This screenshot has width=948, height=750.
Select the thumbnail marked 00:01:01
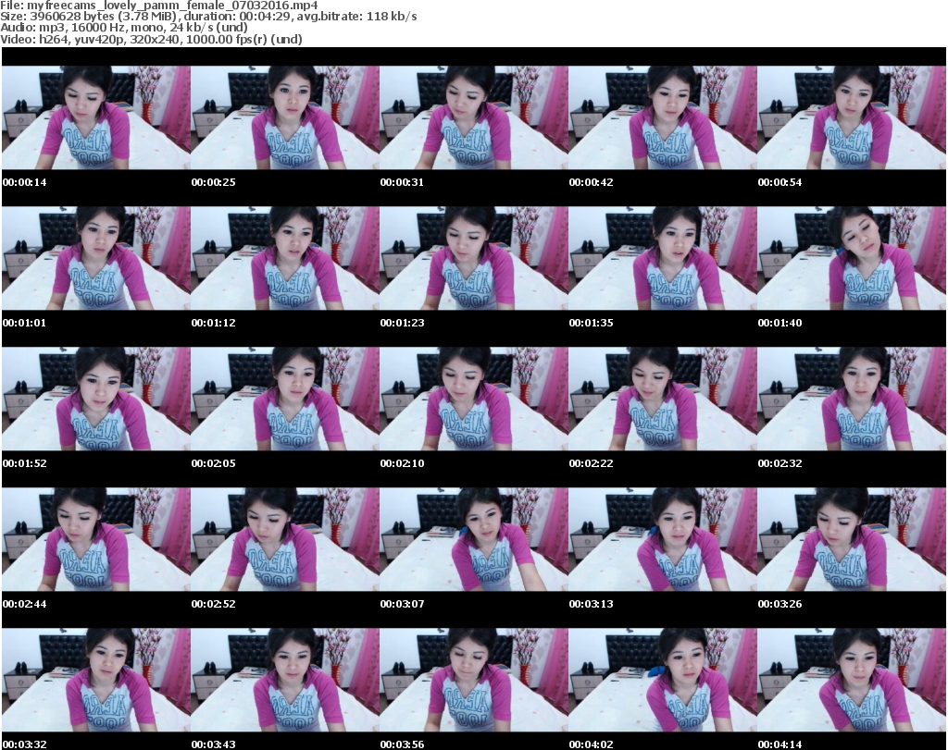coord(95,258)
